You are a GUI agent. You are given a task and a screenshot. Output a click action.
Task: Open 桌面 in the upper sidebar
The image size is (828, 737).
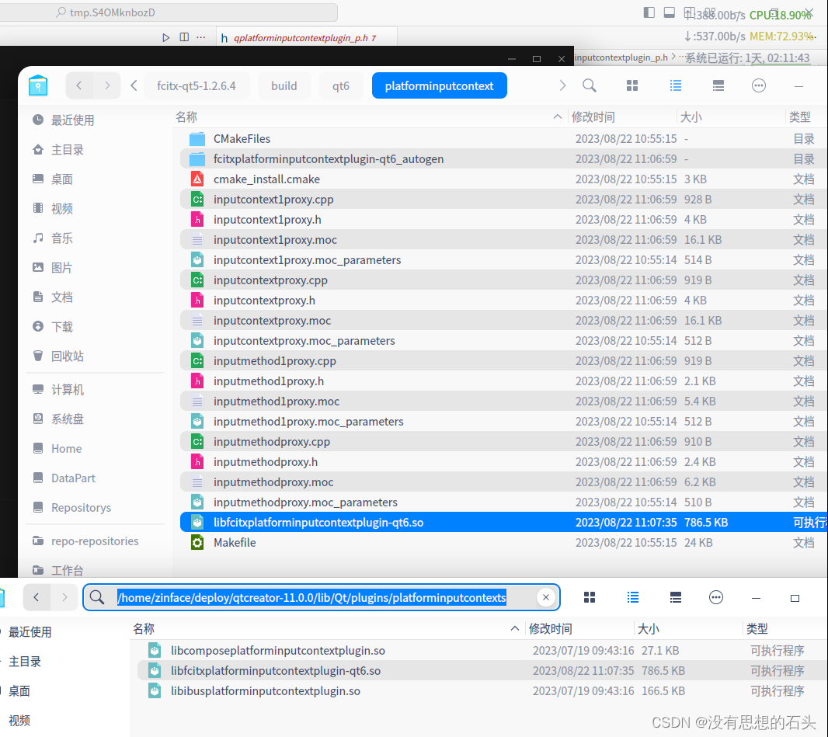(x=62, y=179)
